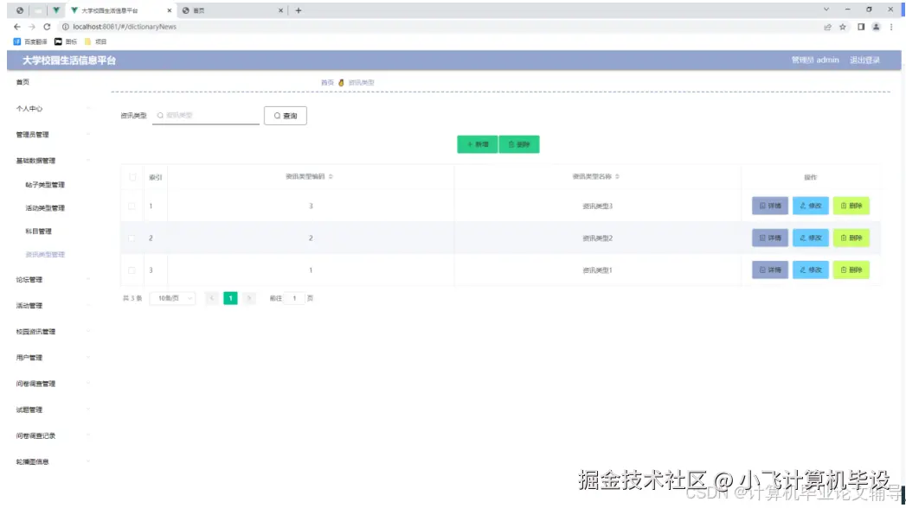Image resolution: width=906 pixels, height=508 pixels.
Task: Open the 百度翻译 bookmark
Action: pyautogui.click(x=30, y=41)
